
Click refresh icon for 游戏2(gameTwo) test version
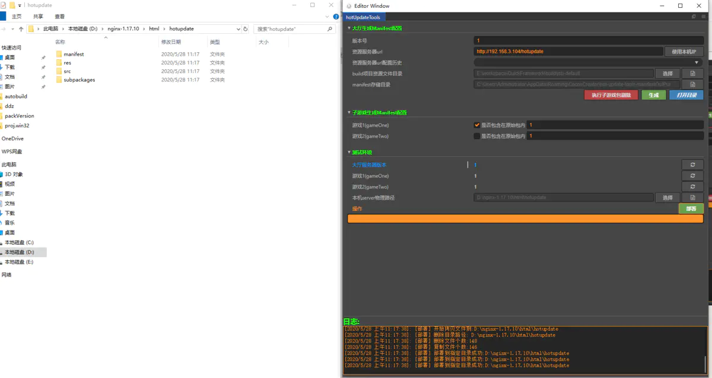point(692,187)
